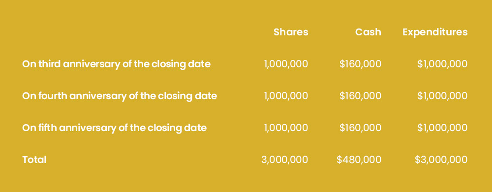
Task: Click the Total row label
Action: (34, 160)
